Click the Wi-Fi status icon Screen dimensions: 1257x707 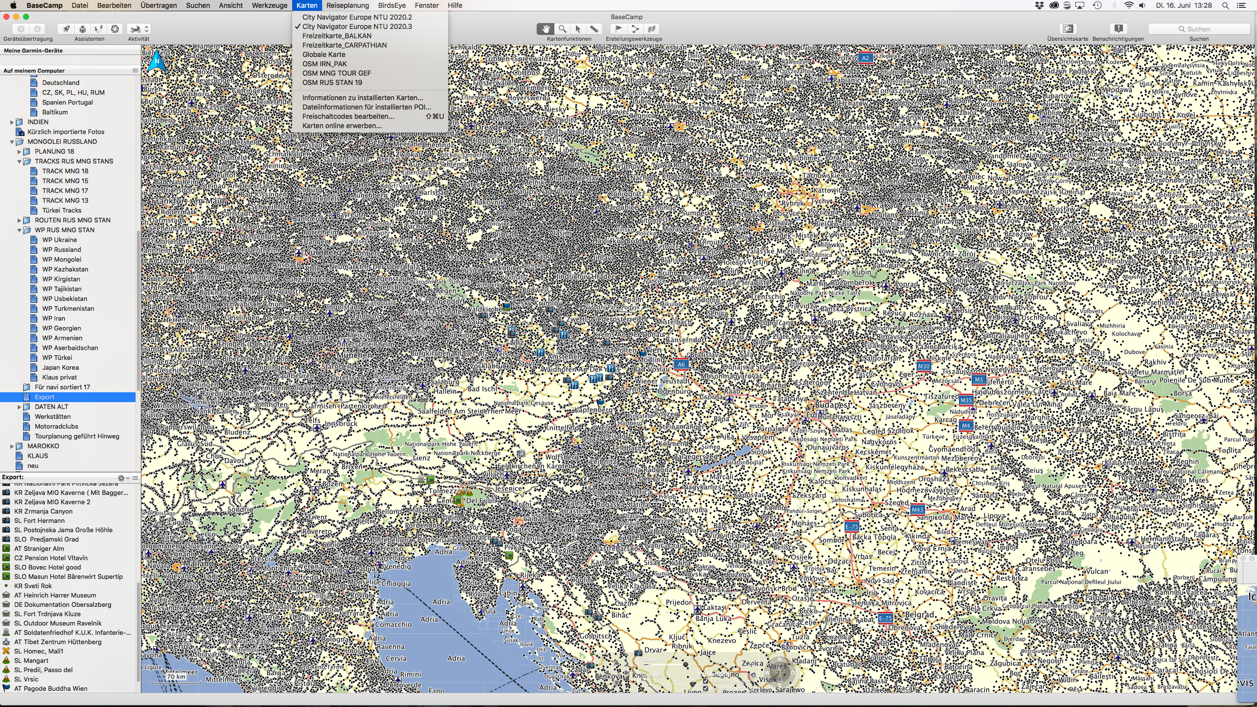click(x=1129, y=5)
